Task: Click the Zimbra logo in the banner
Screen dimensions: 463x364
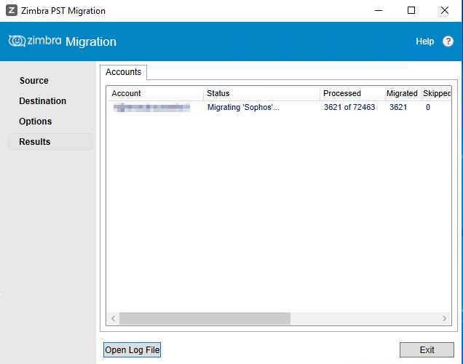Action: tap(35, 41)
